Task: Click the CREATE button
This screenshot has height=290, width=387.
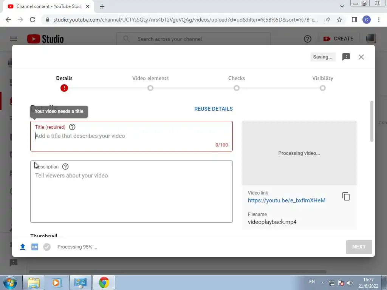Action: click(339, 39)
